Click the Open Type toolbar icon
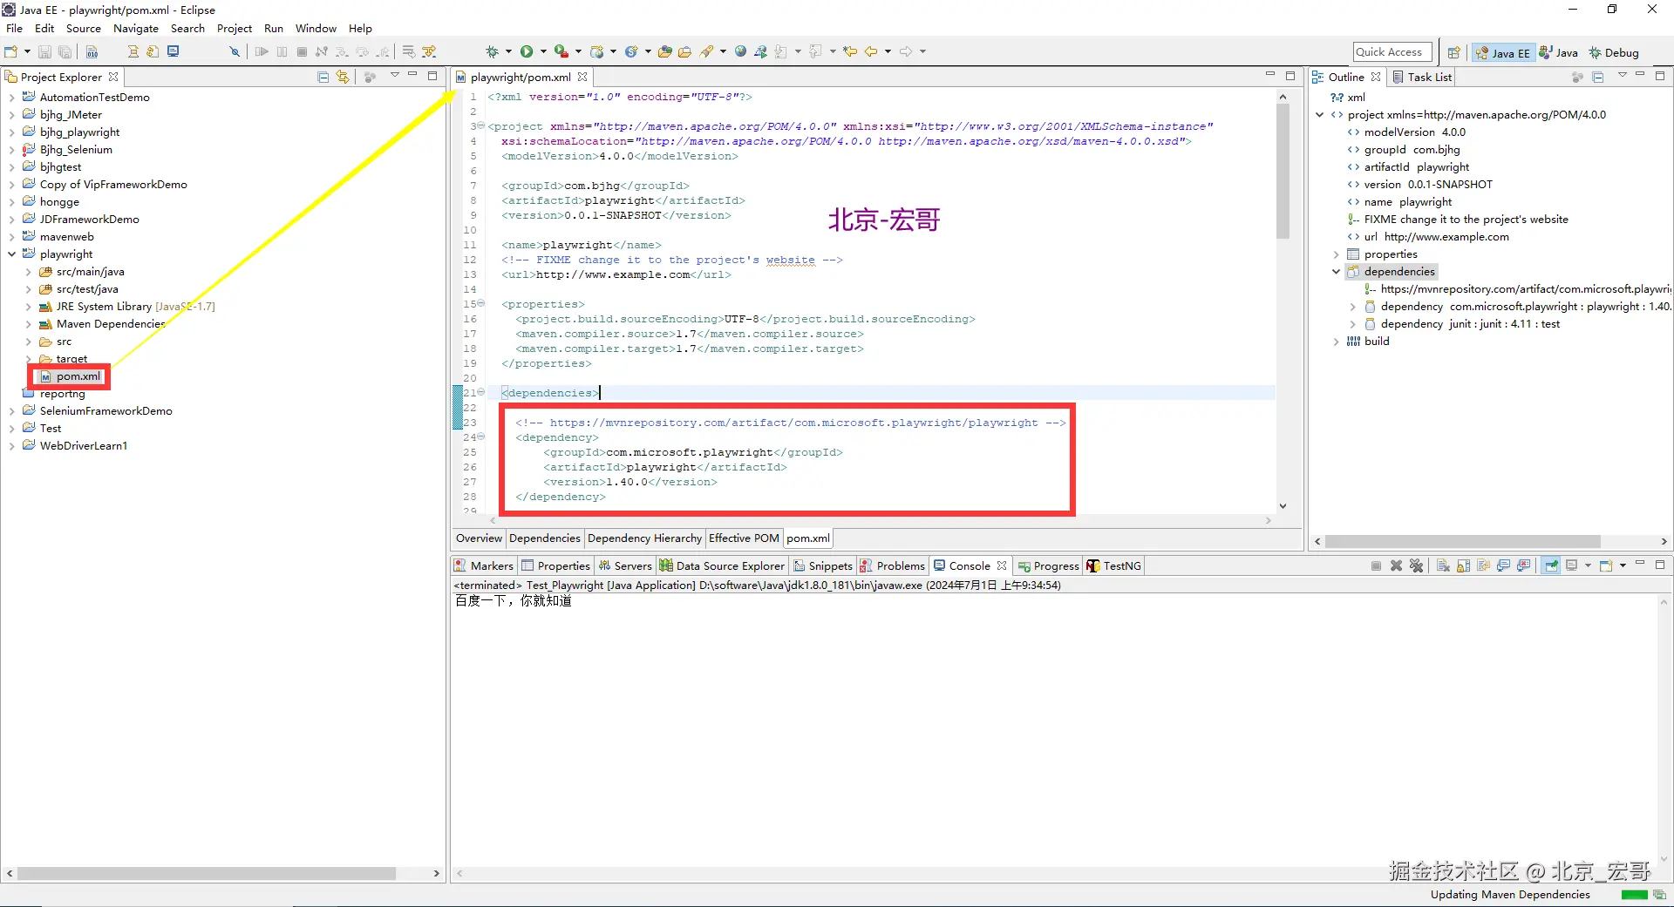 pos(664,51)
